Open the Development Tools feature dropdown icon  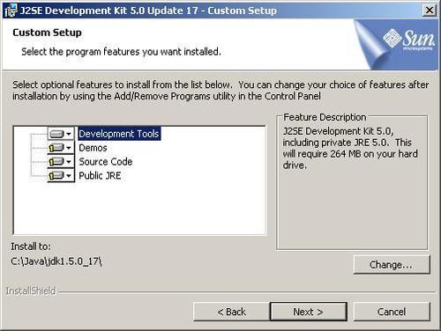(61, 134)
